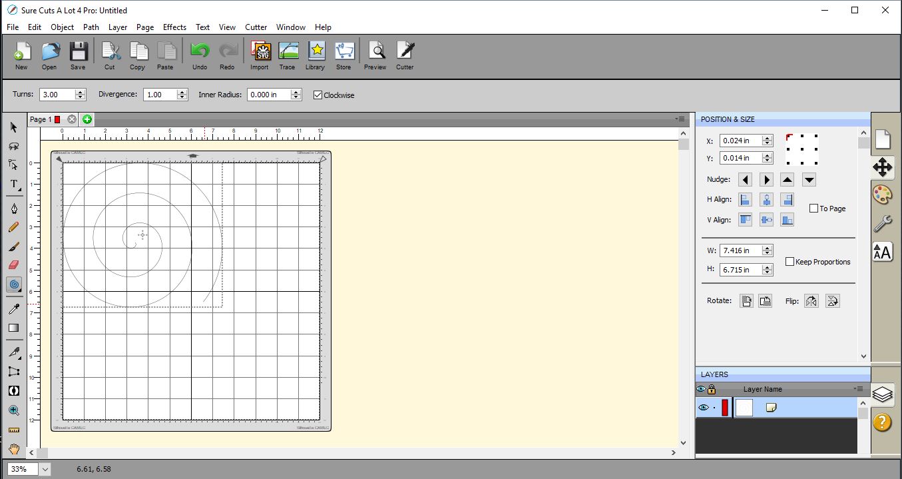The width and height of the screenshot is (902, 479).
Task: Increase the Divergence stepper up
Action: 182,92
